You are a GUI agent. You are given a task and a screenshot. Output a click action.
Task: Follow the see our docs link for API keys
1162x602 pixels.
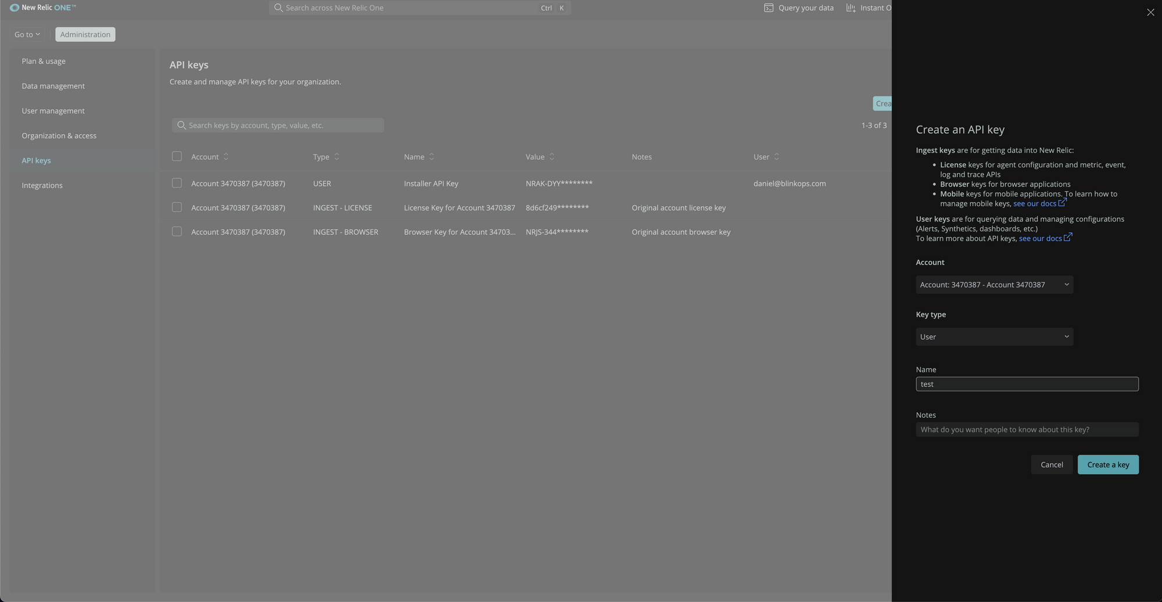[x=1041, y=239]
